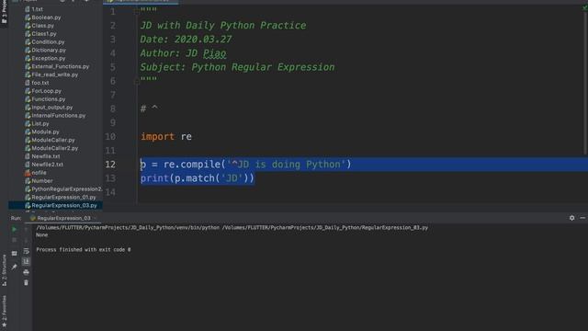The height and width of the screenshot is (331, 588).
Task: Hide the Run panel with minus icon
Action: (x=582, y=218)
